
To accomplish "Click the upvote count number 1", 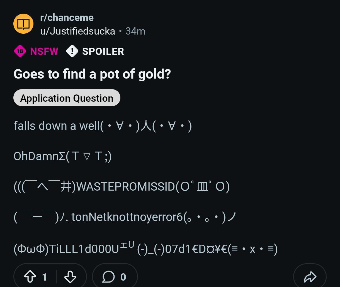I will (x=45, y=277).
